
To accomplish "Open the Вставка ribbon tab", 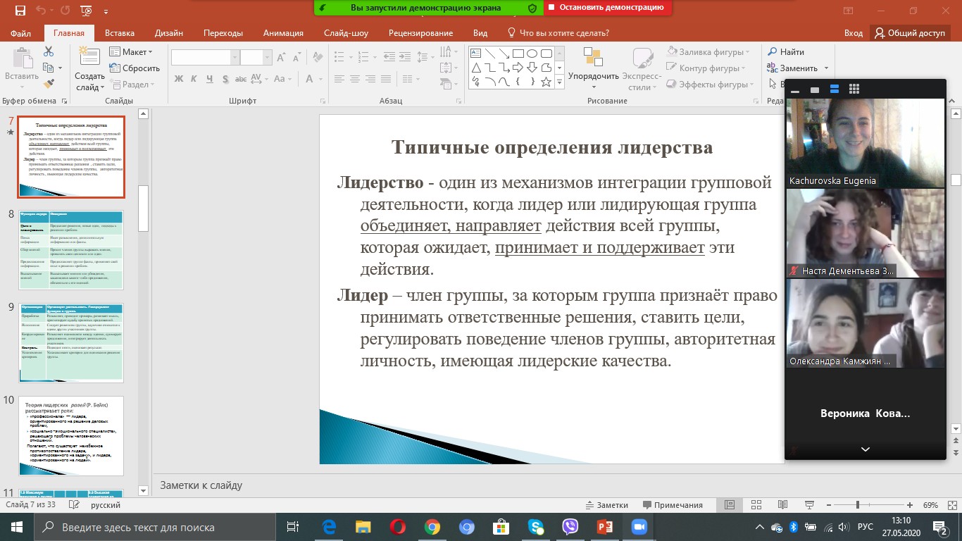I will click(119, 33).
